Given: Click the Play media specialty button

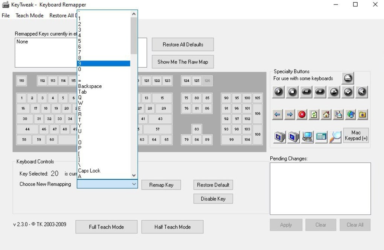Looking at the screenshot, I should pos(279,92).
